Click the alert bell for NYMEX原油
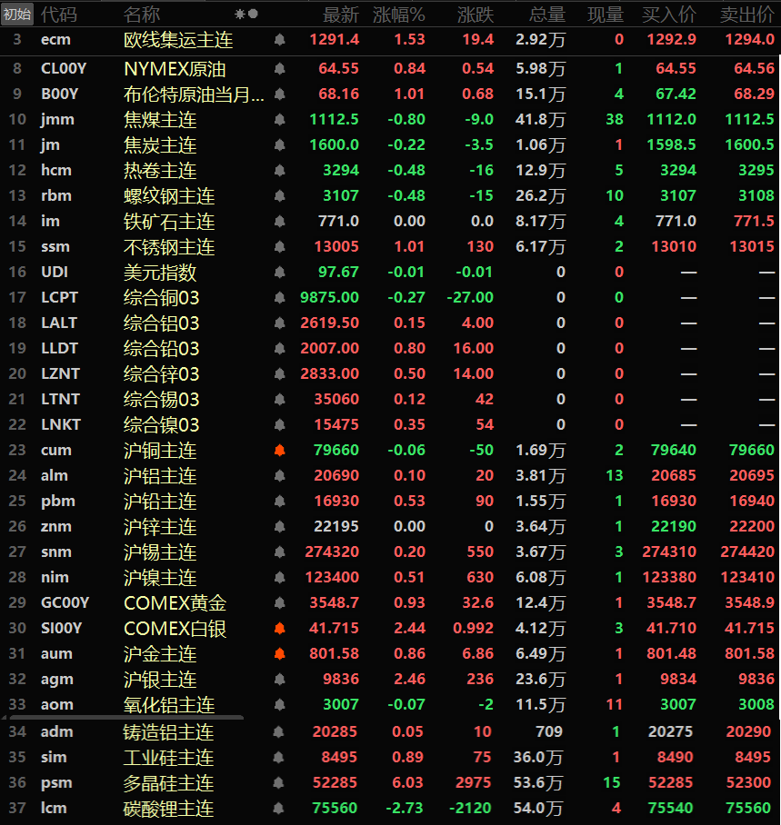The height and width of the screenshot is (825, 781). click(x=279, y=69)
